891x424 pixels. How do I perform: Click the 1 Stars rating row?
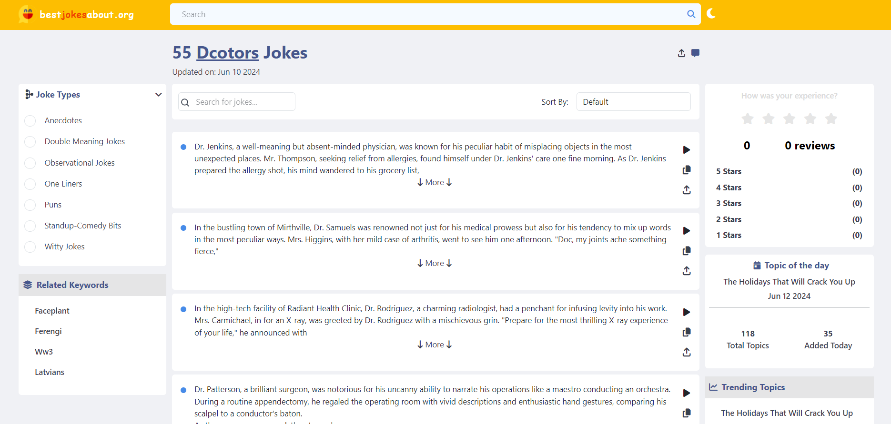(x=789, y=235)
